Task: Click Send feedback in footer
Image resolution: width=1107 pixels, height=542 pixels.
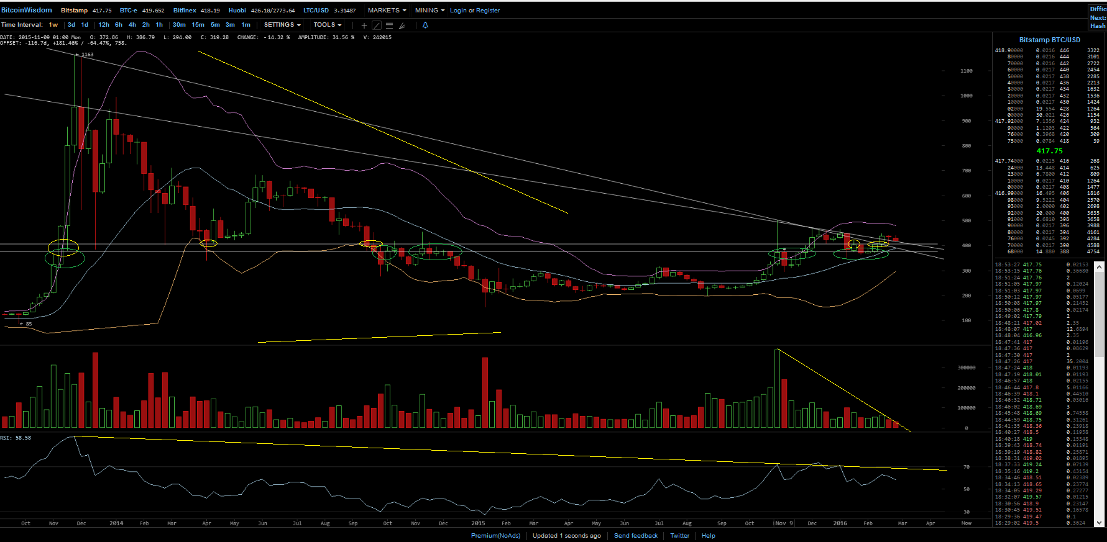Action: (x=636, y=536)
